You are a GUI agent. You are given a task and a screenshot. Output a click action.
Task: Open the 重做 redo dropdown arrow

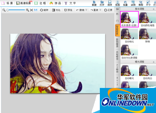pos(100,10)
